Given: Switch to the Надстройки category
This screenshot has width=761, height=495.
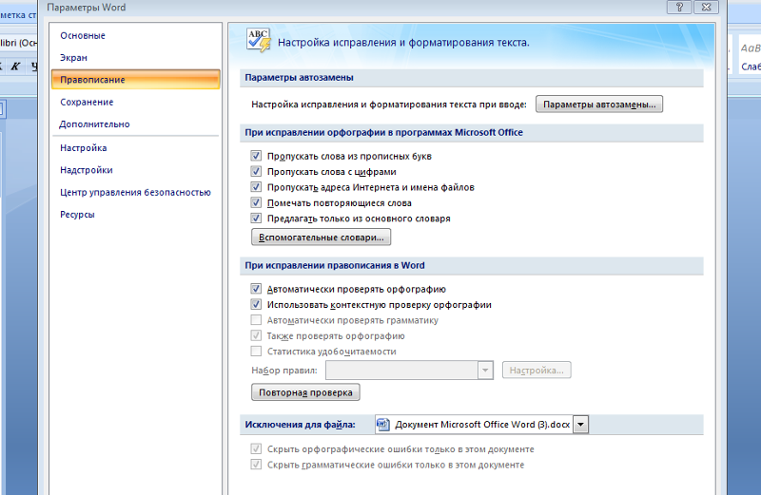Looking at the screenshot, I should point(87,170).
